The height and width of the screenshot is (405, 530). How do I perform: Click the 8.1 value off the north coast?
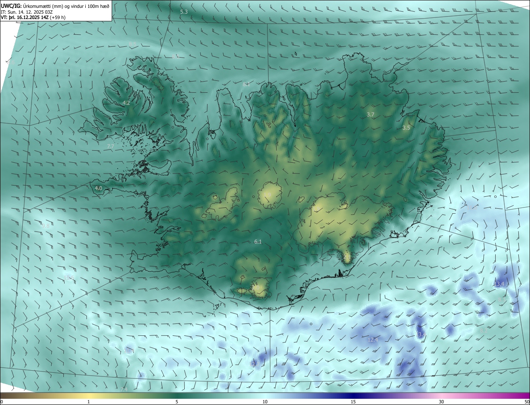click(x=246, y=84)
